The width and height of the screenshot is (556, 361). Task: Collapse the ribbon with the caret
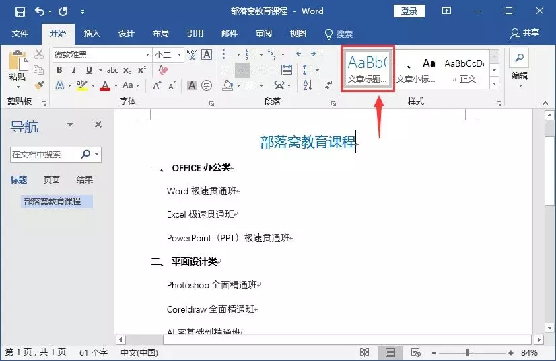tap(545, 103)
